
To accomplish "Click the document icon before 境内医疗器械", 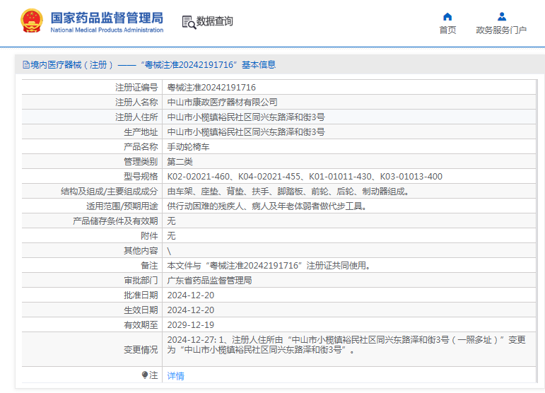I will 25,64.
